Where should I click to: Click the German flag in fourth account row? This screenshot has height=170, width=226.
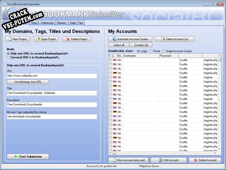coord(115,73)
